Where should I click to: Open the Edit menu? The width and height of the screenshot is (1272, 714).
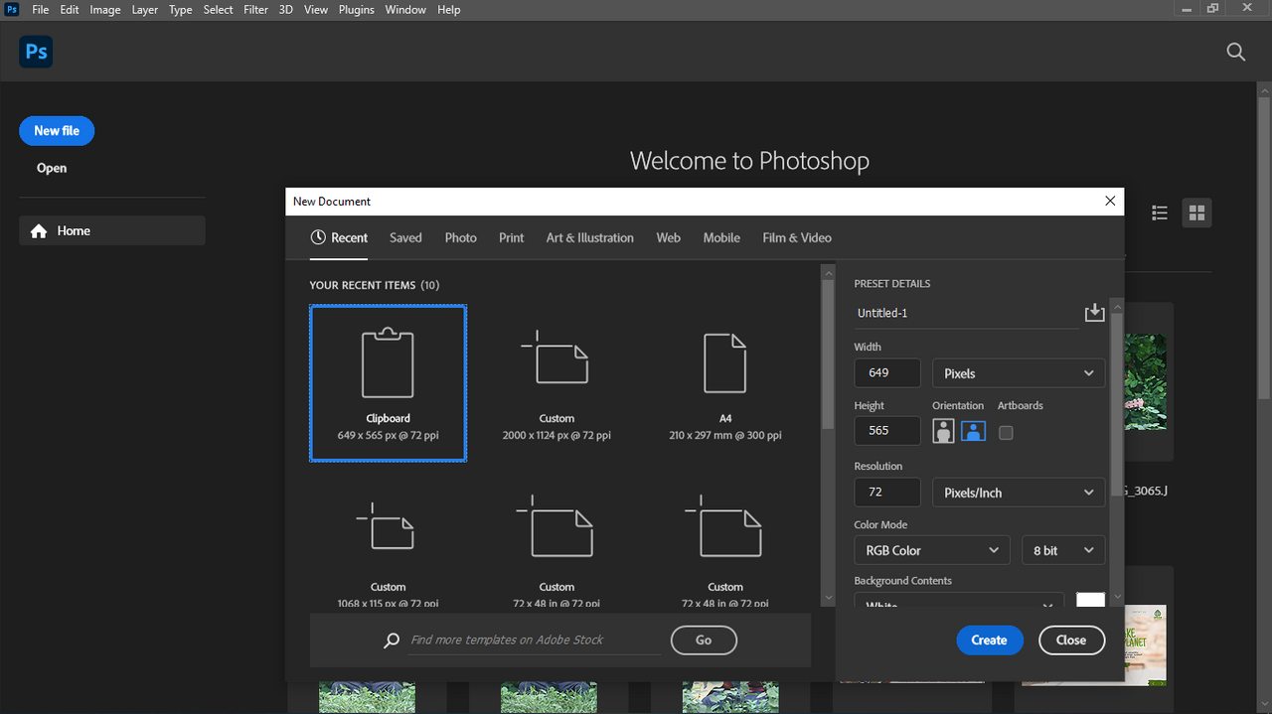(x=70, y=9)
